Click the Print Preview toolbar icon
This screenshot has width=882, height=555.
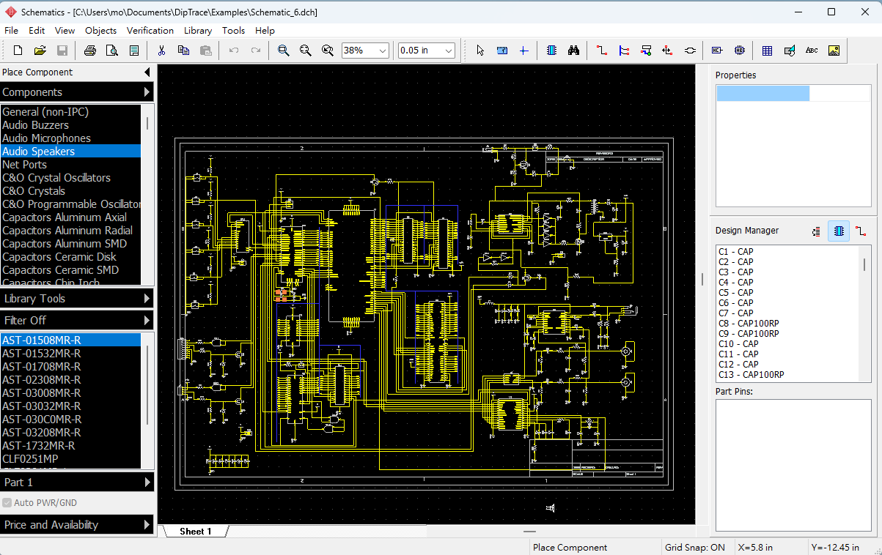pyautogui.click(x=111, y=51)
